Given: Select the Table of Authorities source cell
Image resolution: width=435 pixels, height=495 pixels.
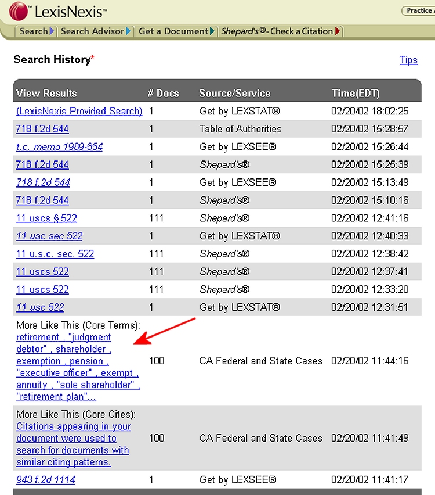Looking at the screenshot, I should pyautogui.click(x=241, y=129).
